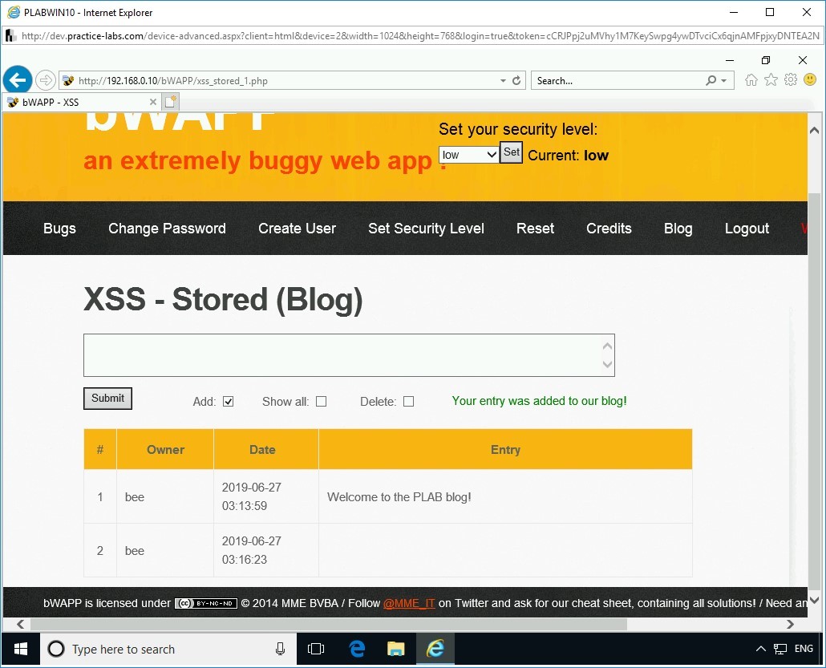Uncheck the Add checkbox
Screen dimensions: 826x668
pos(229,401)
